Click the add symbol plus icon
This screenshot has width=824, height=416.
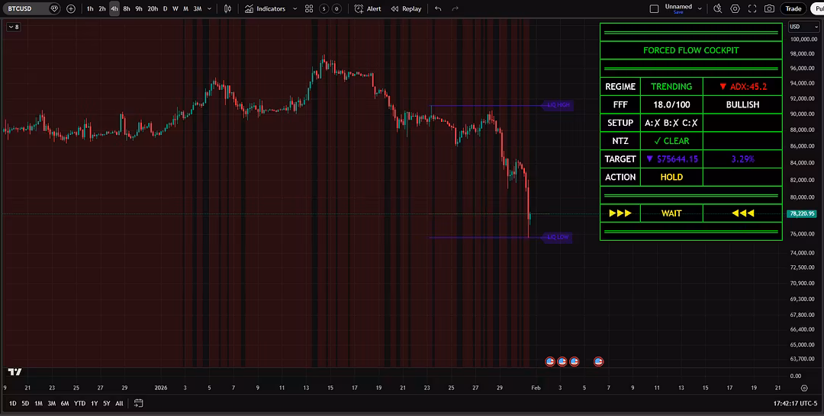click(71, 9)
